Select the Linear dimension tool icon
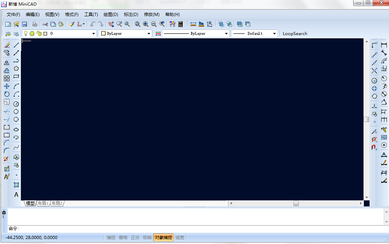 (x=384, y=45)
